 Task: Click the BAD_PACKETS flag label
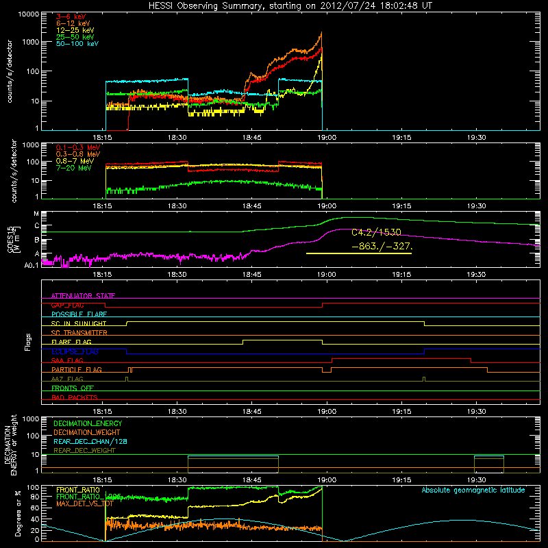coord(75,397)
